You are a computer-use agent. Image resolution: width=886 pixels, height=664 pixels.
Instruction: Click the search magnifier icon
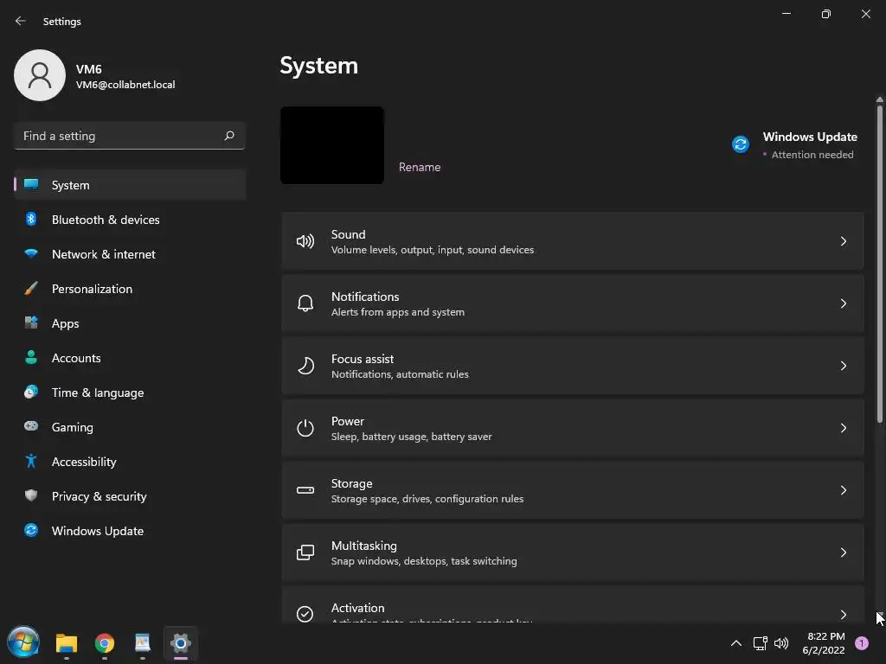[228, 136]
